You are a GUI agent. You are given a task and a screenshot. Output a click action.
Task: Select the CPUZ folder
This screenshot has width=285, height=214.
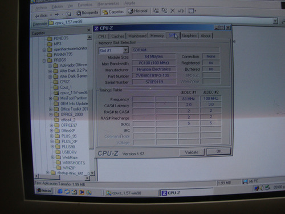tap(65, 82)
